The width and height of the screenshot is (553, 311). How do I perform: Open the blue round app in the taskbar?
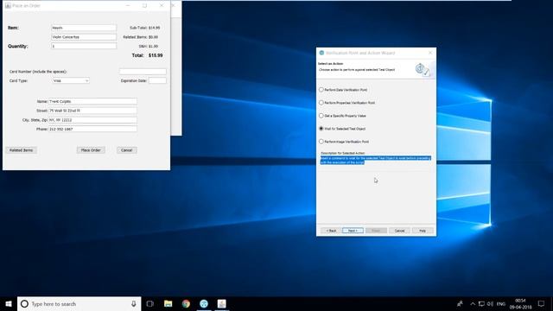pos(204,303)
